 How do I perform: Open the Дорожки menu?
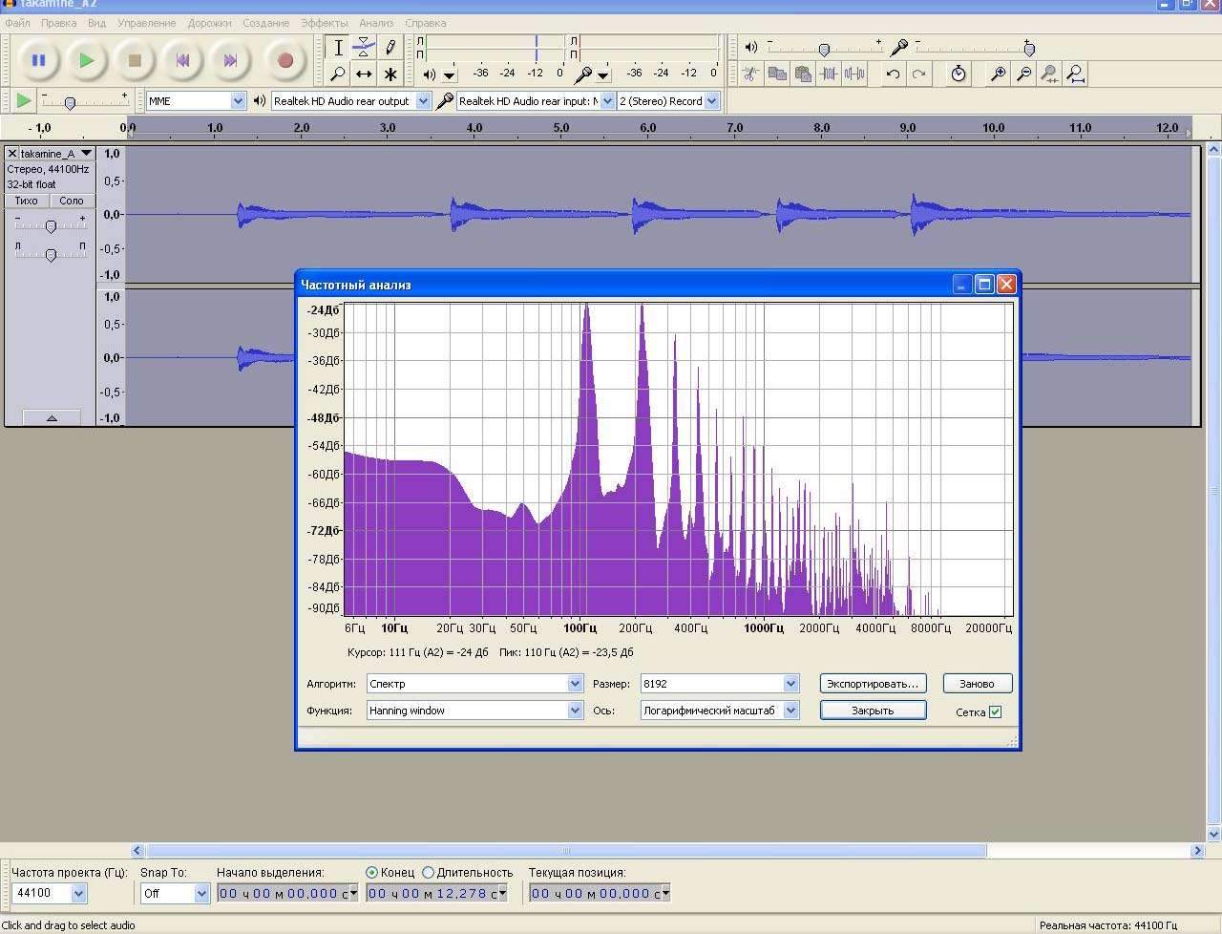[209, 23]
